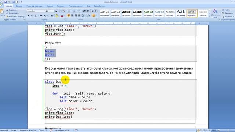Increase paragraph indent
Image resolution: width=235 pixels, height=132 pixels.
(88, 11)
